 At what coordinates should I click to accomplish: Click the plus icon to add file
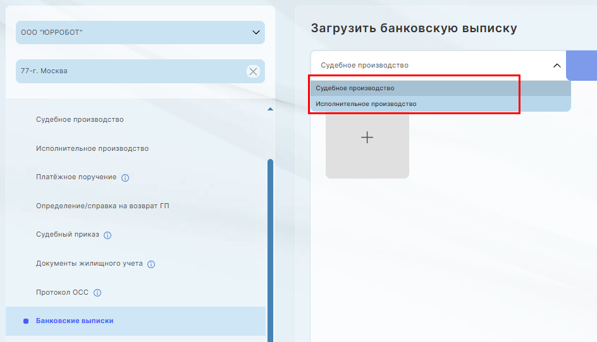(367, 138)
